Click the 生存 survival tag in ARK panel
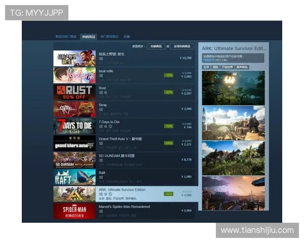Viewport: 304px width, 243px height. point(206,67)
